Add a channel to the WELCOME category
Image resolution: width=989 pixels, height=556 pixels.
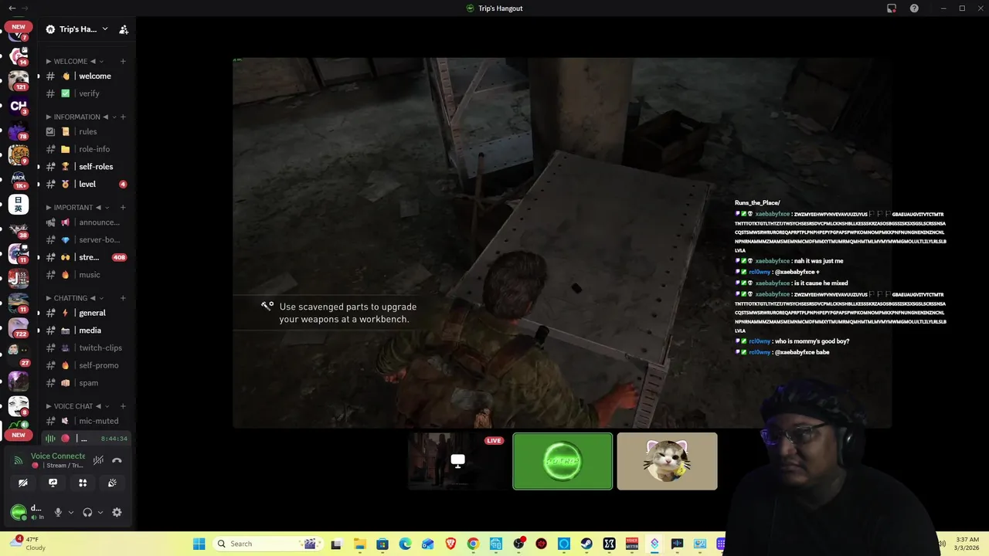pos(123,61)
